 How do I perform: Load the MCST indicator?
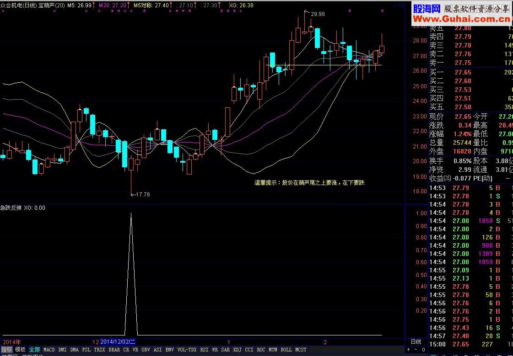coord(301,350)
